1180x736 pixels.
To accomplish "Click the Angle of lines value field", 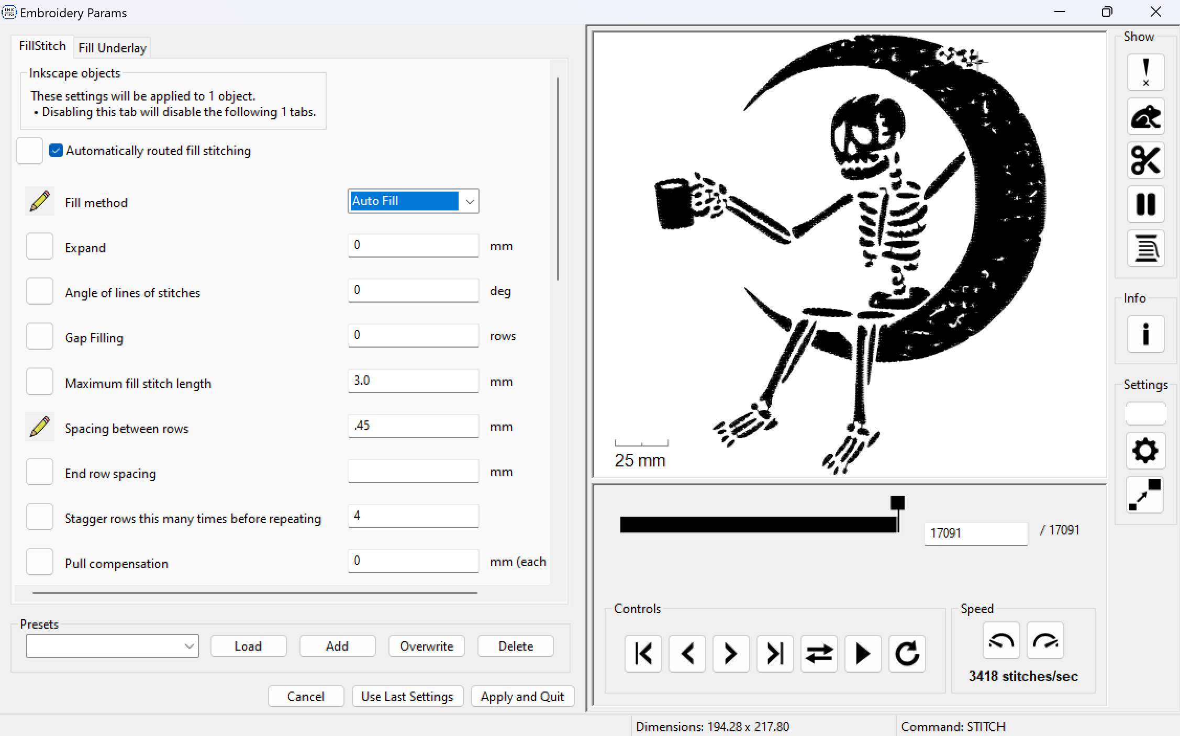I will pos(414,290).
